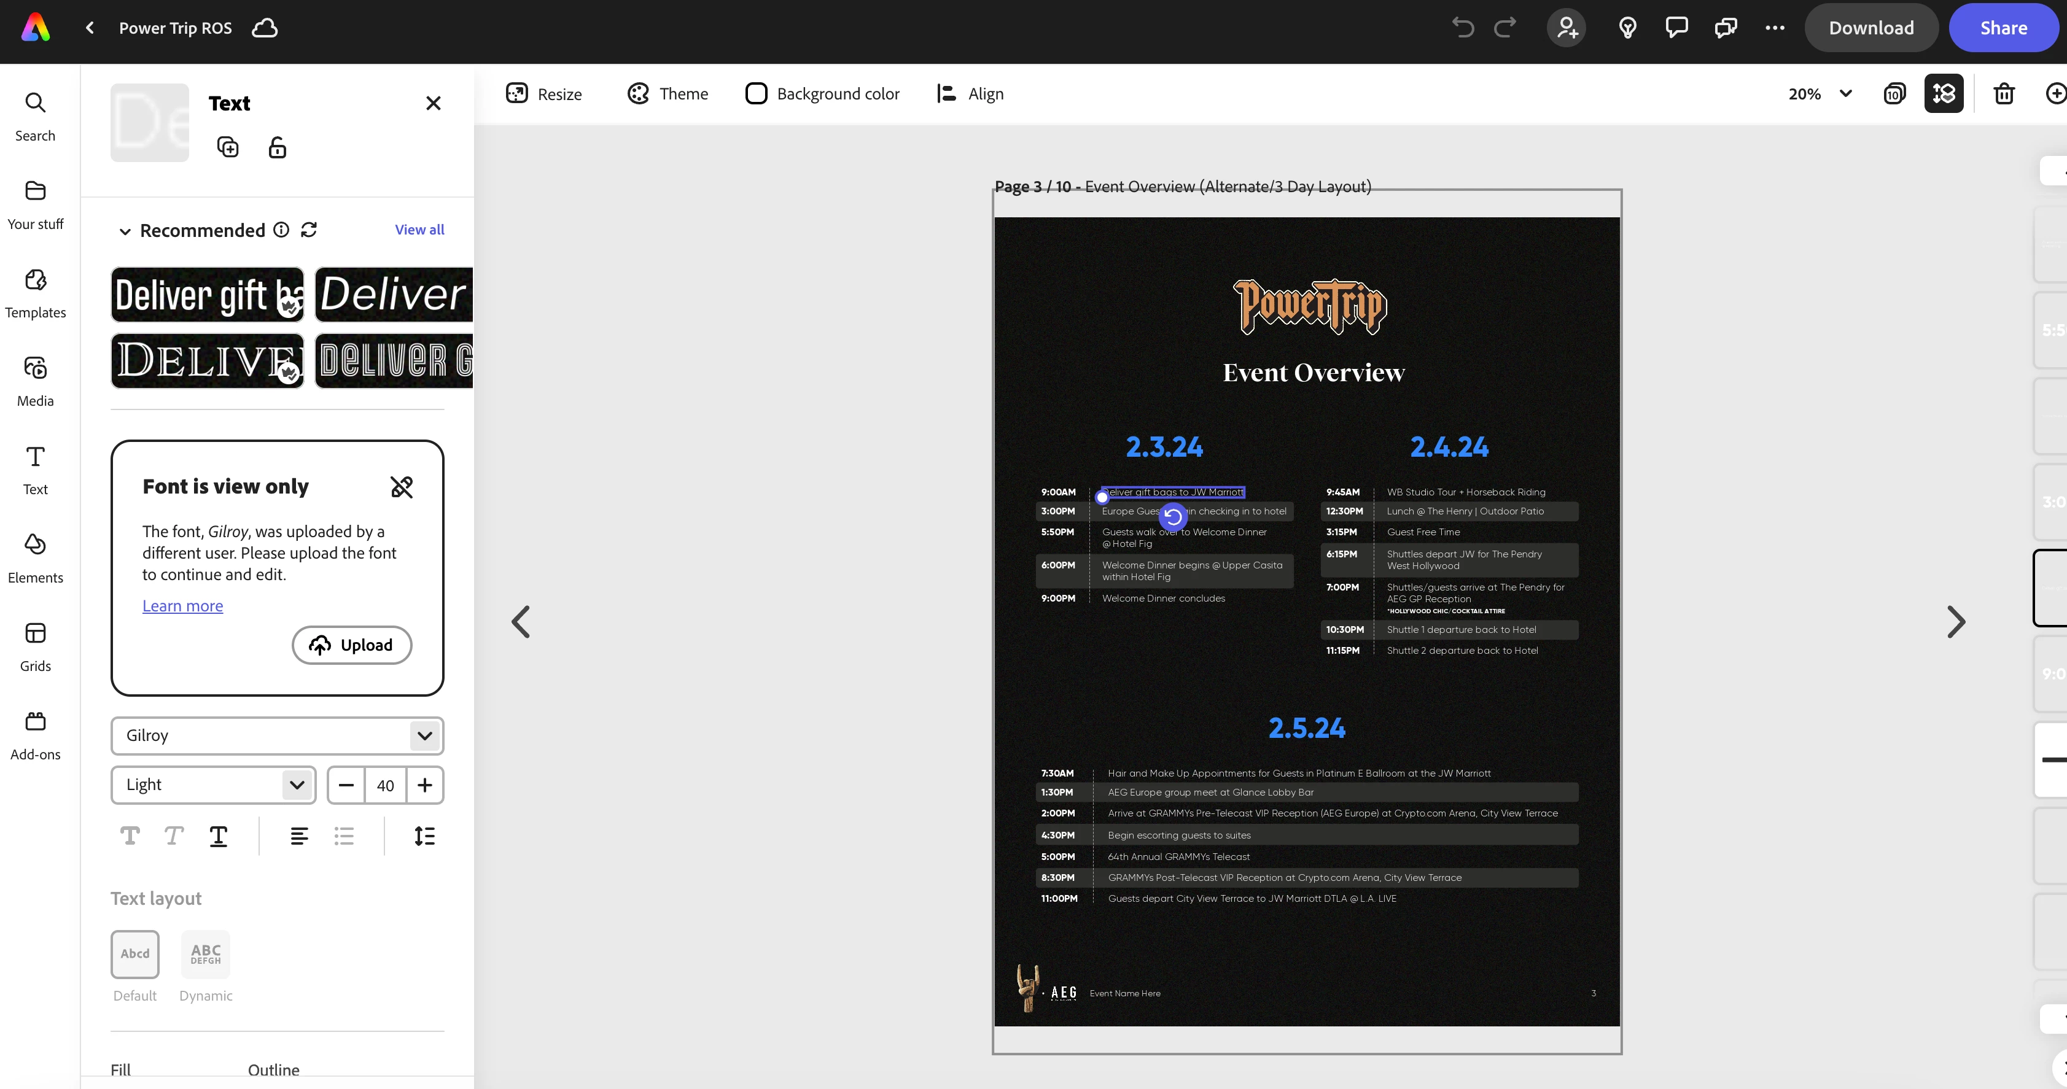This screenshot has height=1089, width=2067.
Task: Select the Dynamic text layout option
Action: [206, 955]
